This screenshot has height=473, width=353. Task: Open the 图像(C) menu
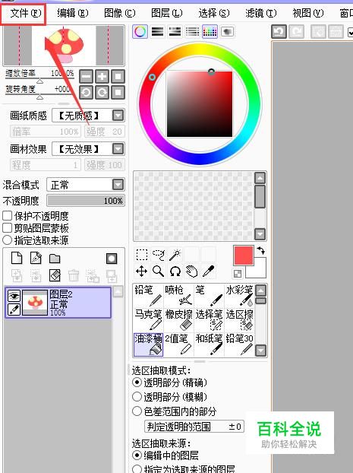tap(120, 13)
